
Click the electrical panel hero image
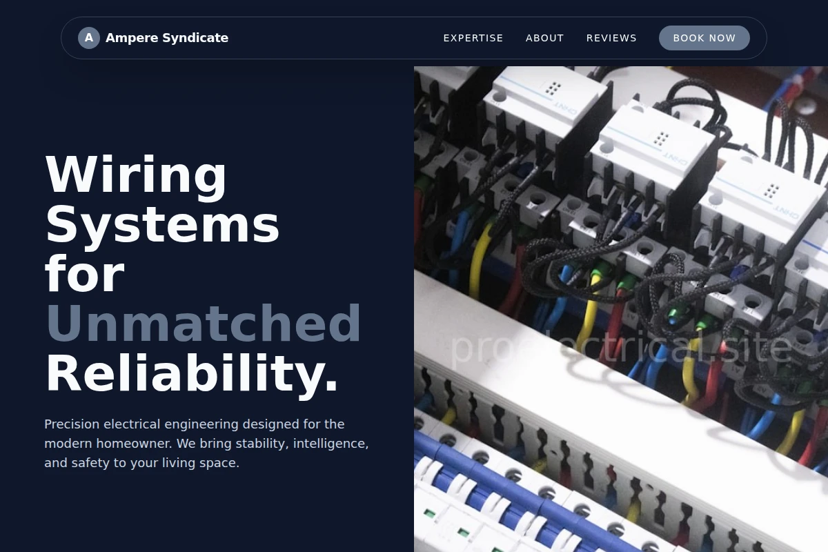[621, 309]
